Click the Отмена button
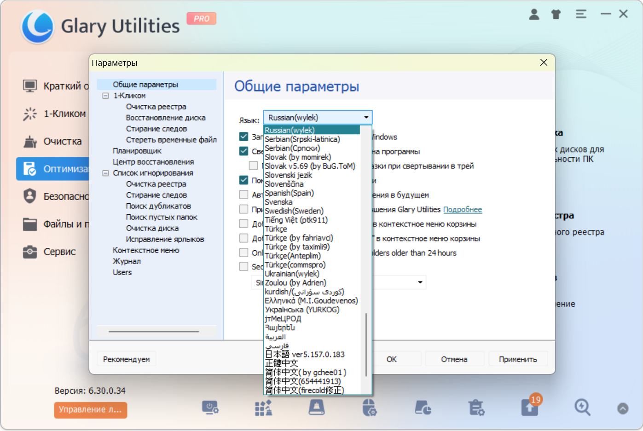Screen dimensions: 643x431 pos(454,359)
